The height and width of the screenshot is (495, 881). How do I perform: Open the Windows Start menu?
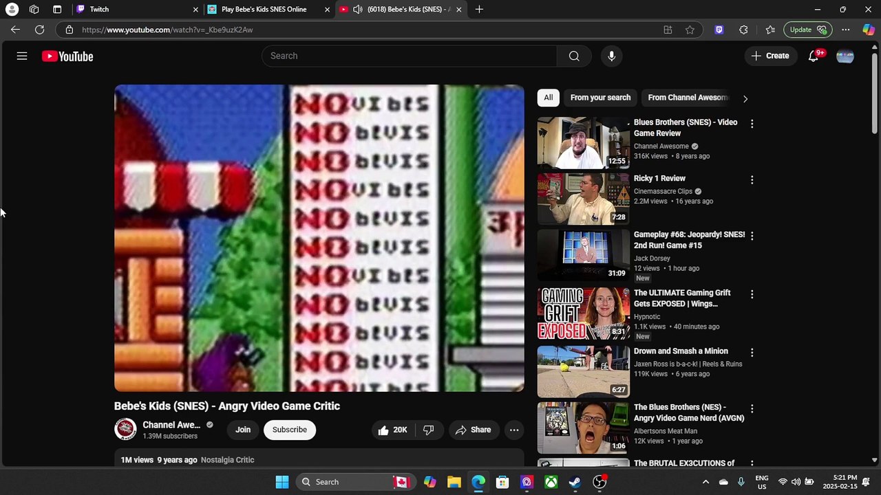click(282, 482)
